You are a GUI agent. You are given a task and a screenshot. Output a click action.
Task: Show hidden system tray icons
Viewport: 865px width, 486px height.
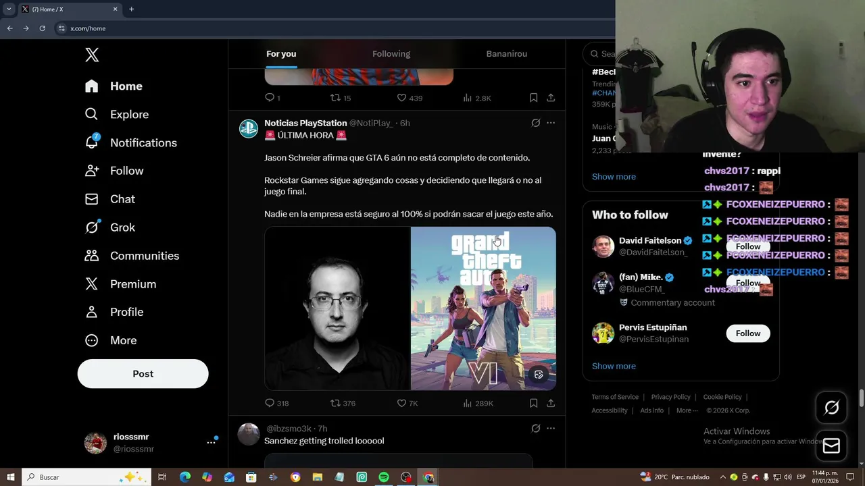(x=722, y=477)
